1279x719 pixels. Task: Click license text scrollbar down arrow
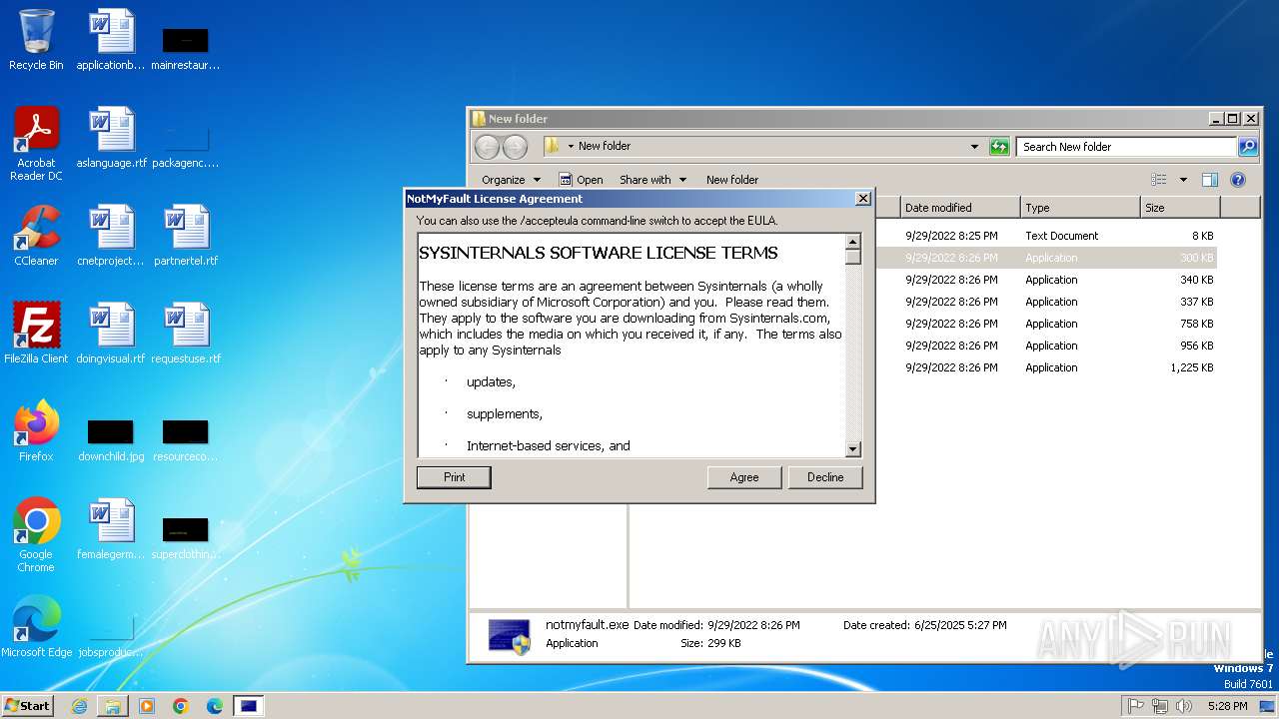coord(853,449)
